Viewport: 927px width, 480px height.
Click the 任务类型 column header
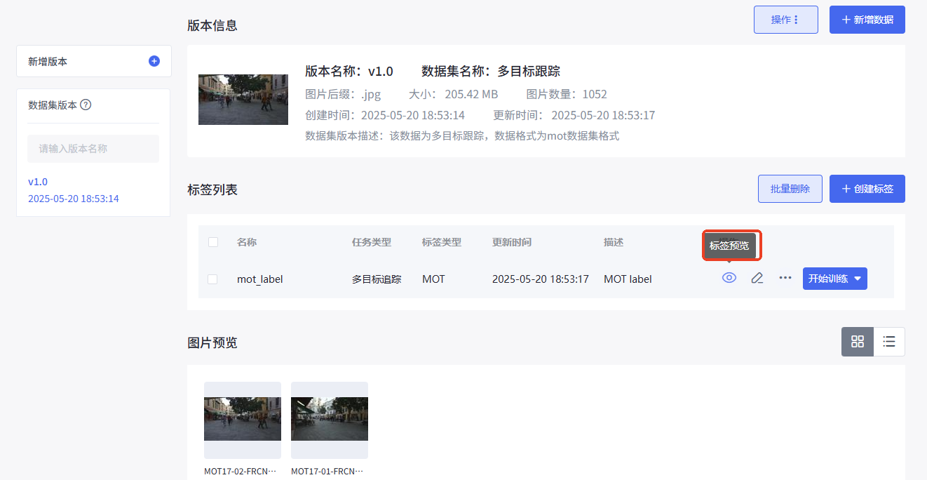pos(372,242)
